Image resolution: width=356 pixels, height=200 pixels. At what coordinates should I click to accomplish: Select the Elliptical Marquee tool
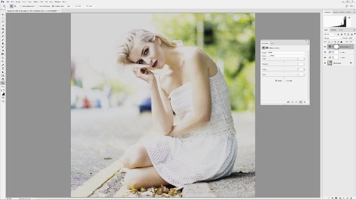tap(3, 18)
